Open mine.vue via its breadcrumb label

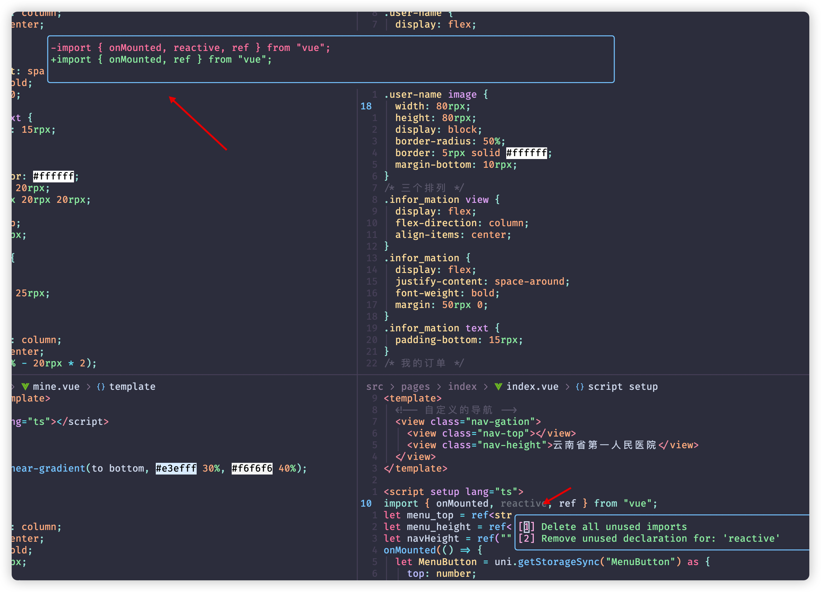(x=56, y=386)
